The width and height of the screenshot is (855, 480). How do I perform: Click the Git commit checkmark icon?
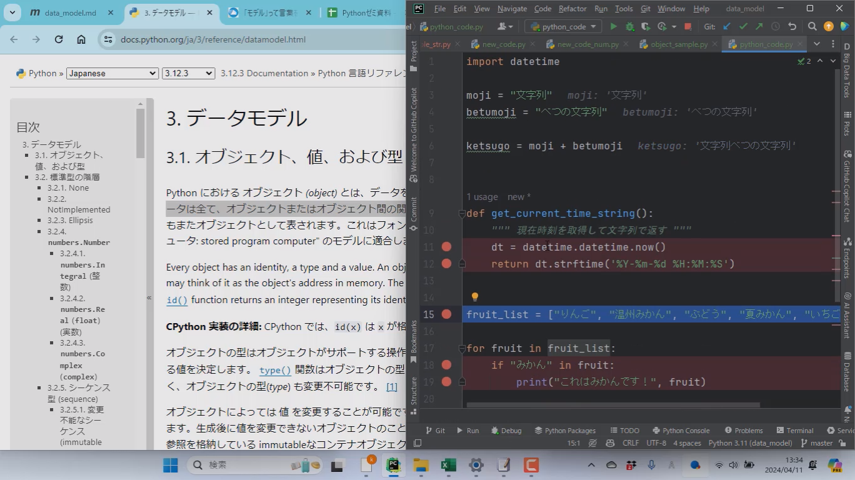coord(743,26)
